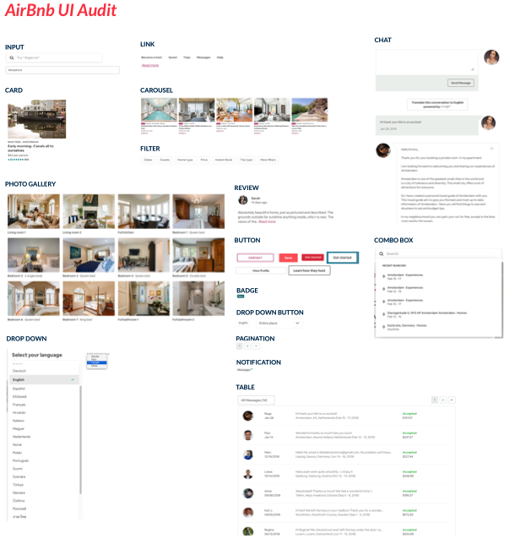Click the search magnifier icon in the Input section
The image size is (515, 550).
(12, 57)
